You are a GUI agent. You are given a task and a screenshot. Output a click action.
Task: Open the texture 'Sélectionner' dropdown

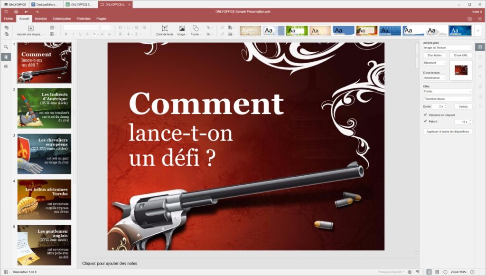point(435,78)
